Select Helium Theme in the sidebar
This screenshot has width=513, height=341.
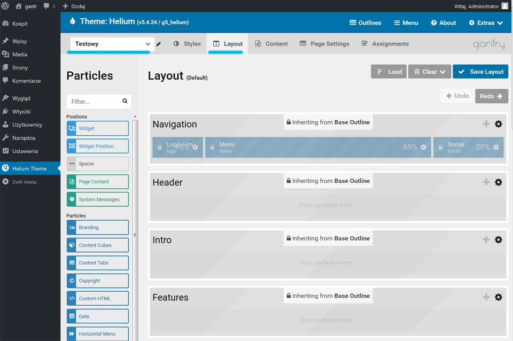click(x=30, y=168)
